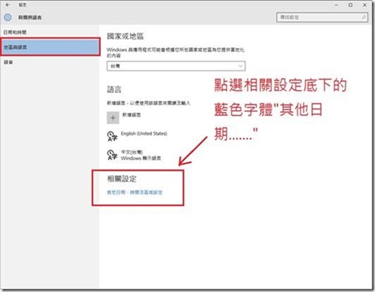Screen dimensions: 375x292
Task: Select the 中文(台灣) Windows display language entry
Action: [x=141, y=155]
